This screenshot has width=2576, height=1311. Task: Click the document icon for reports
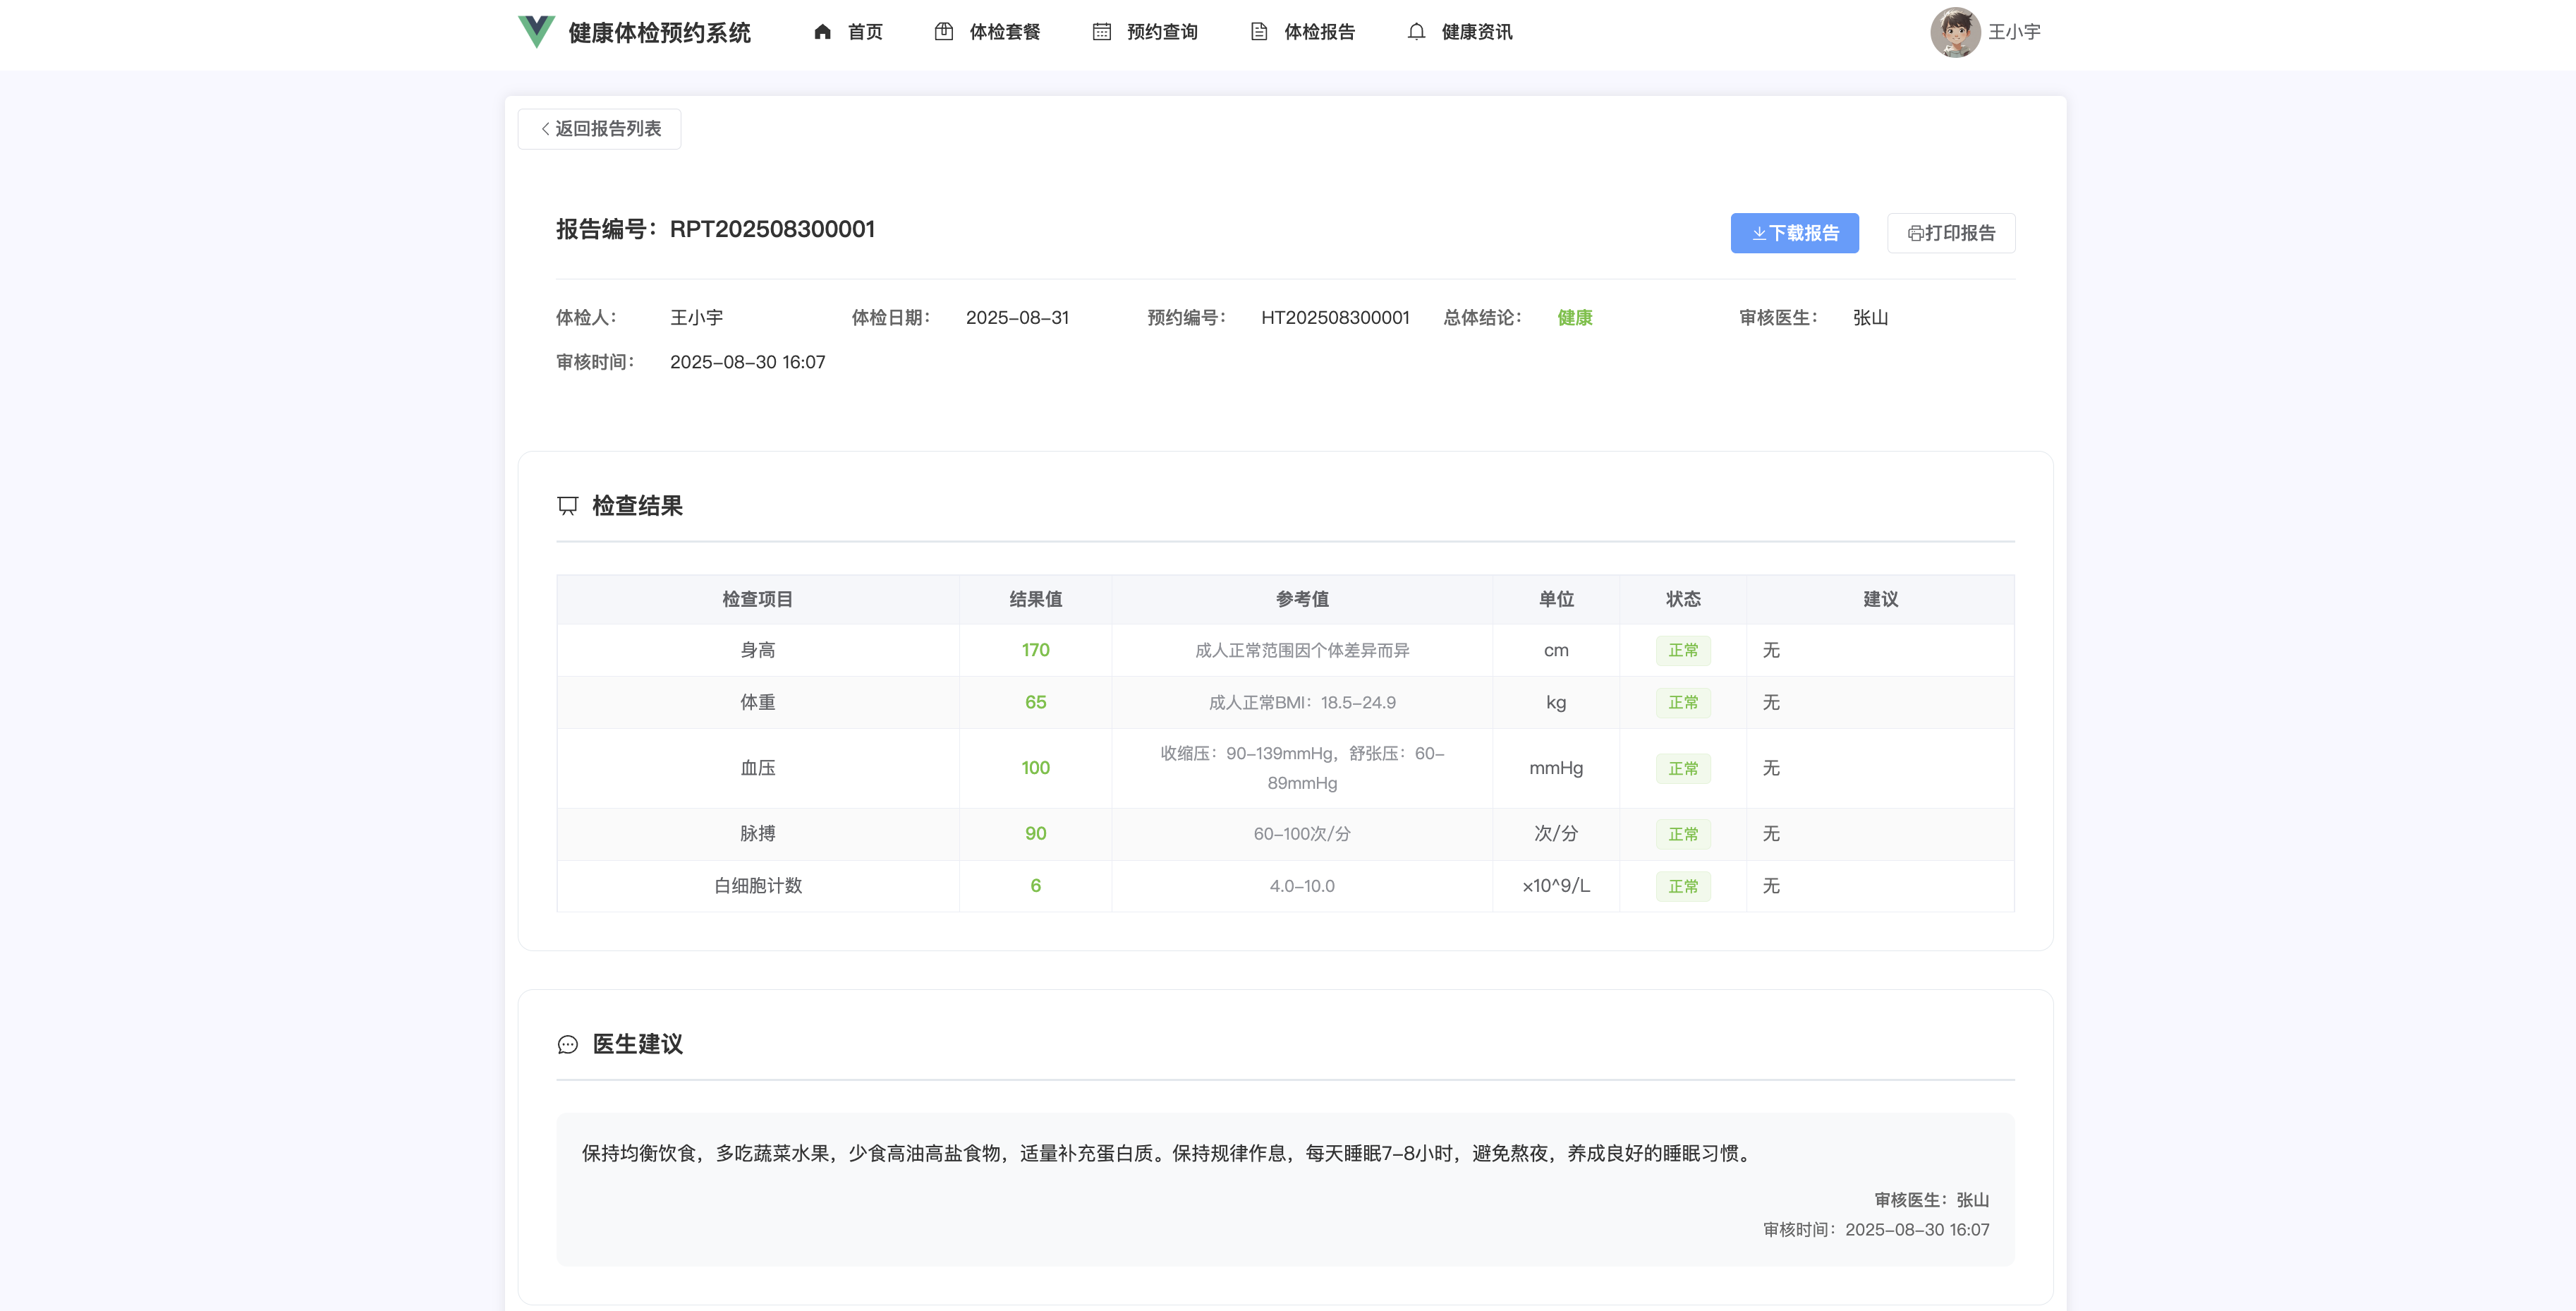[1259, 32]
